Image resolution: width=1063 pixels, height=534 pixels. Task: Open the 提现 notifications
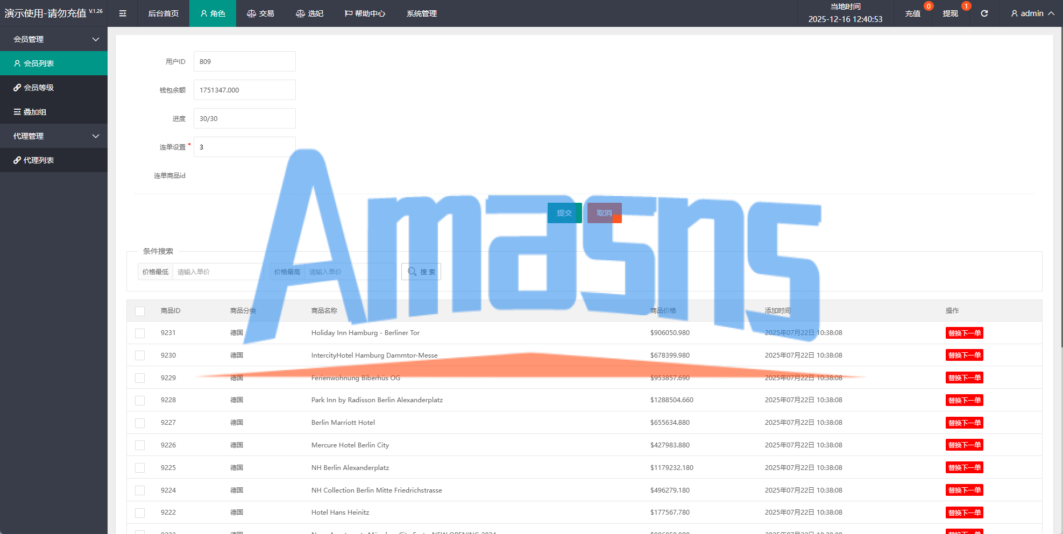pos(951,13)
